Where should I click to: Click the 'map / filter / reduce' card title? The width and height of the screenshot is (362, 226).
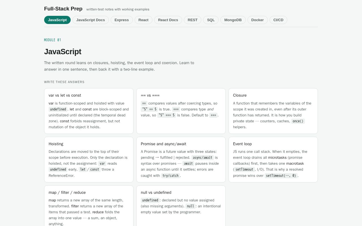point(67,192)
